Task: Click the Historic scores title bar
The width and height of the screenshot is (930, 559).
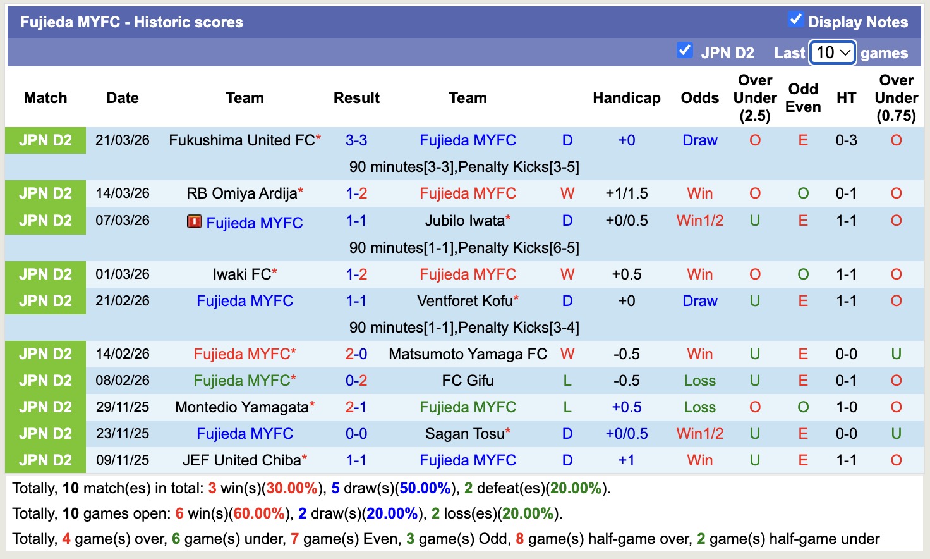Action: (132, 21)
